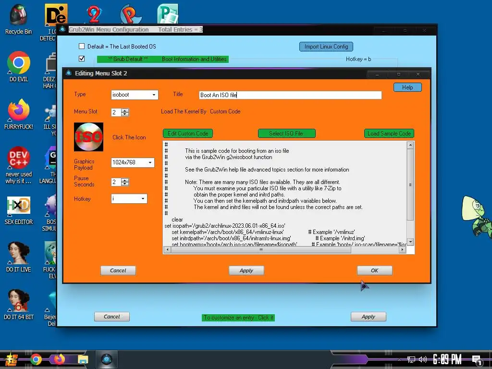Screen dimensions: 492x369
Task: Open the Dev C++ desktop icon
Action: (18, 165)
